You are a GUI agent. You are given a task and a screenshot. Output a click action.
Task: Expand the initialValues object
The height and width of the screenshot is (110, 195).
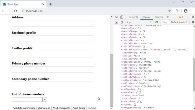coord(121,50)
